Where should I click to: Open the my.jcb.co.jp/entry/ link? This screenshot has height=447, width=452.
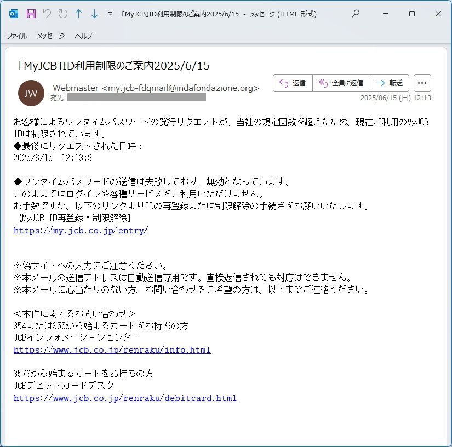[81, 231]
